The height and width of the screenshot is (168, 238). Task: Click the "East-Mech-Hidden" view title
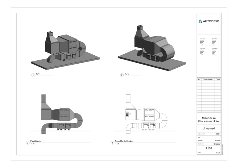[x=124, y=141]
